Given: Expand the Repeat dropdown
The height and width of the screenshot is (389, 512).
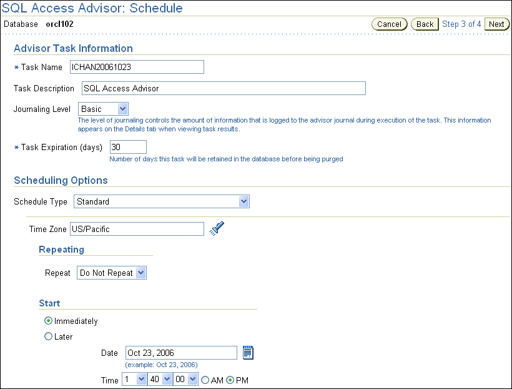Looking at the screenshot, I should point(112,273).
